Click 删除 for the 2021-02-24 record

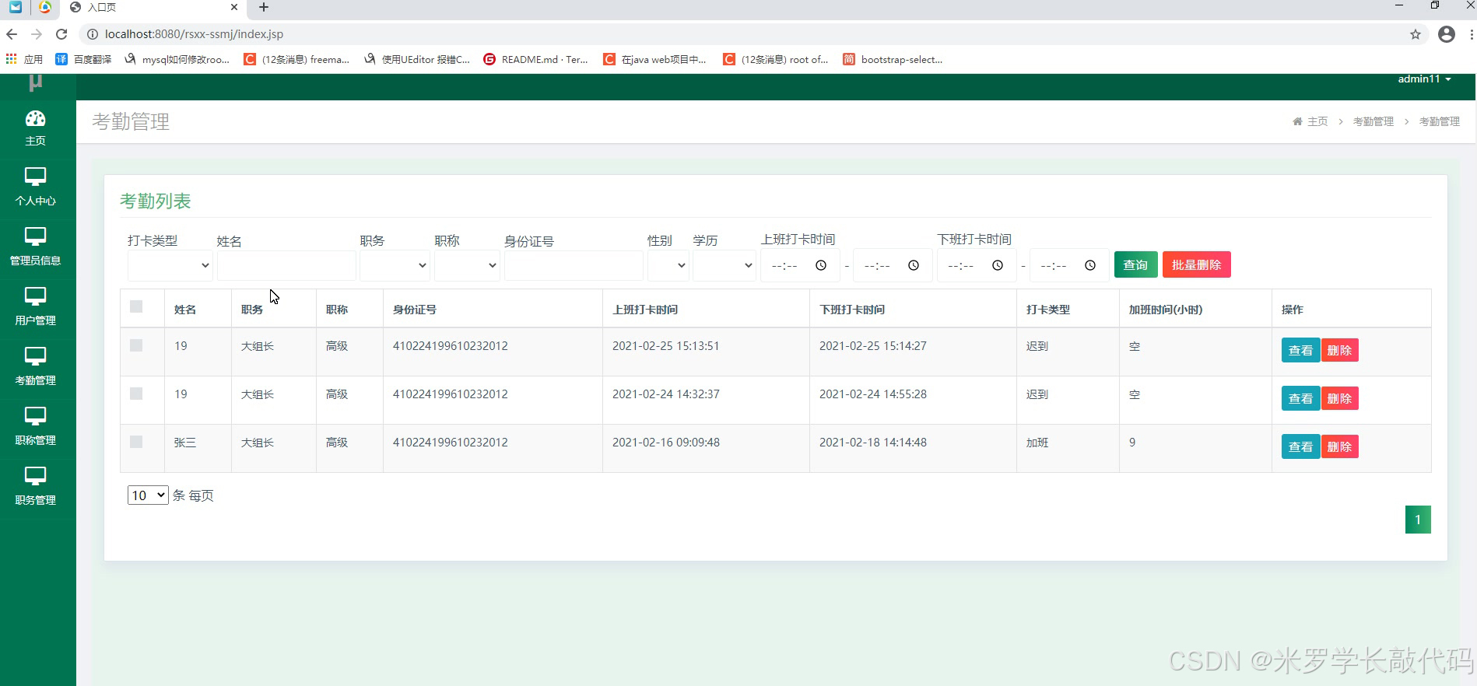point(1339,399)
